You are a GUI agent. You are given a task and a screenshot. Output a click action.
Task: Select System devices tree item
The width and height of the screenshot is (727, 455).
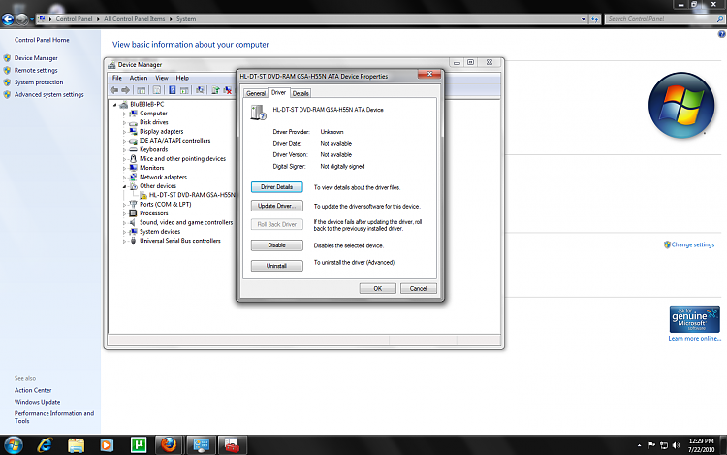160,232
